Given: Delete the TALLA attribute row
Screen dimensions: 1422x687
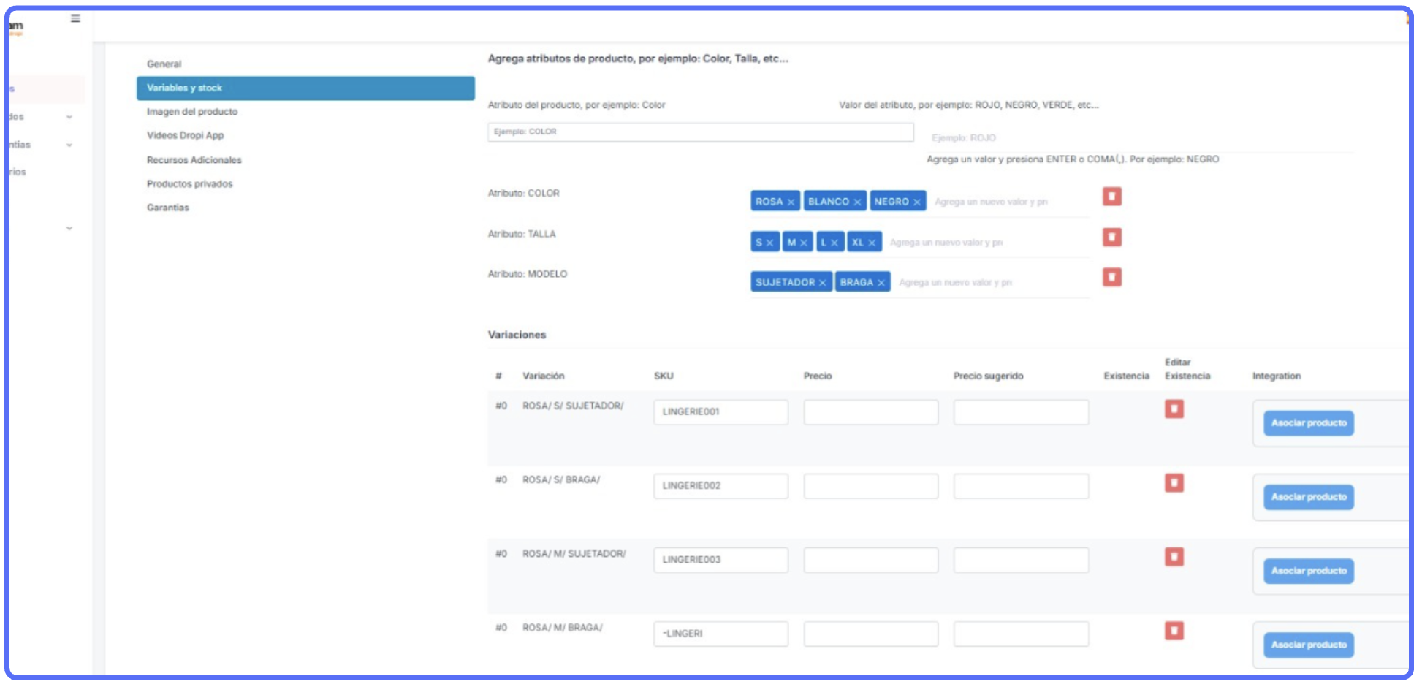Looking at the screenshot, I should pos(1111,238).
